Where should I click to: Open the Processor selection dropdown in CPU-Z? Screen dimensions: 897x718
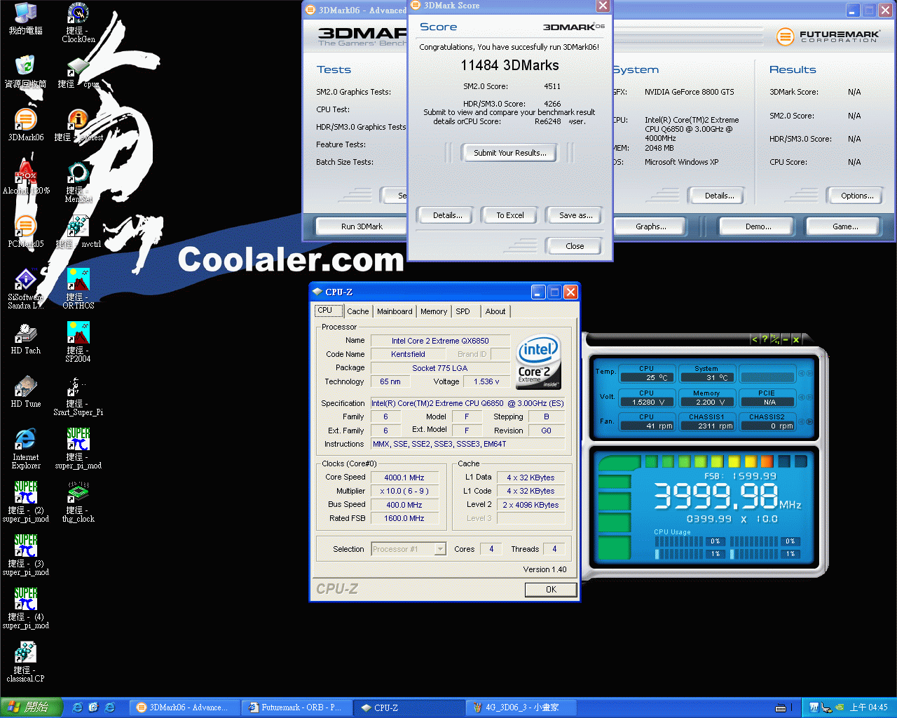pyautogui.click(x=409, y=549)
